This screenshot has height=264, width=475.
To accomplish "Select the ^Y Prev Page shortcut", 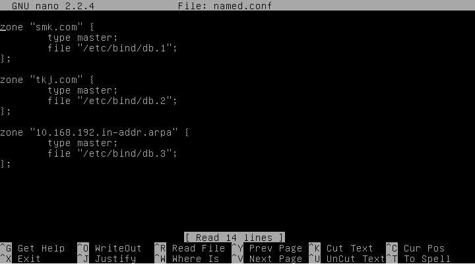I will click(267, 248).
